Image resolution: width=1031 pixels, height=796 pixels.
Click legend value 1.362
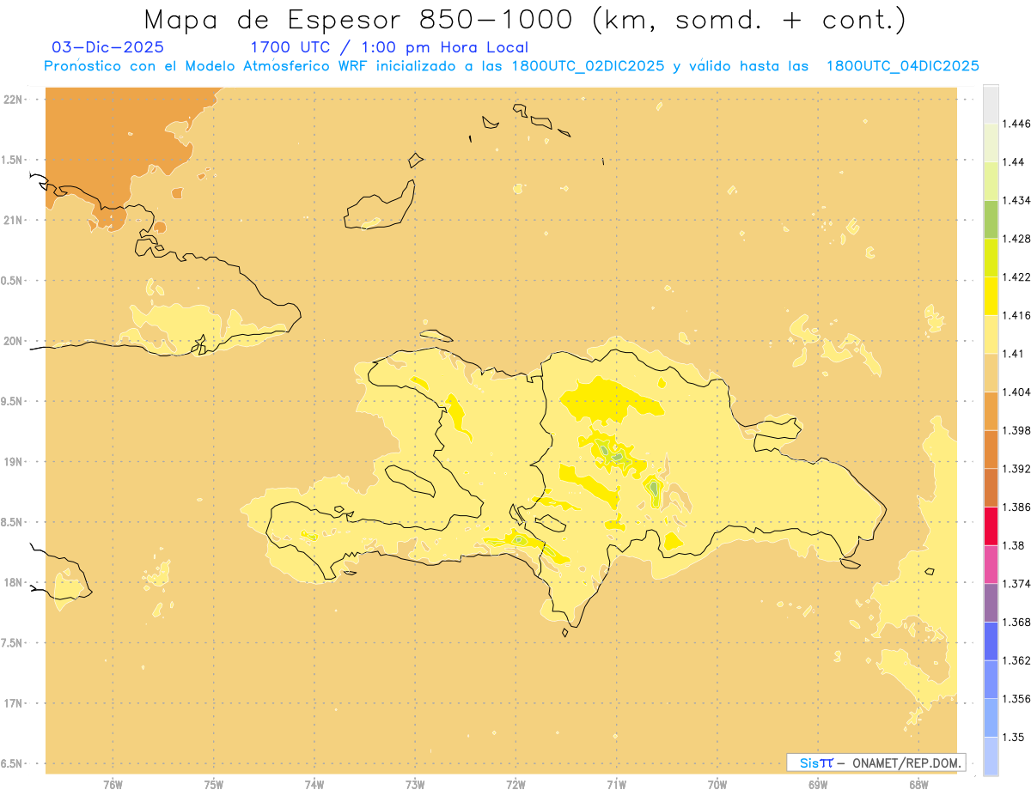click(x=1016, y=660)
